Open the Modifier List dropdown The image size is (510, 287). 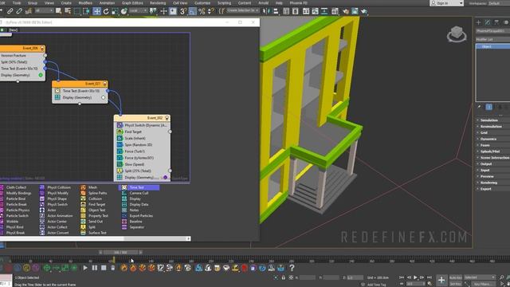point(492,39)
